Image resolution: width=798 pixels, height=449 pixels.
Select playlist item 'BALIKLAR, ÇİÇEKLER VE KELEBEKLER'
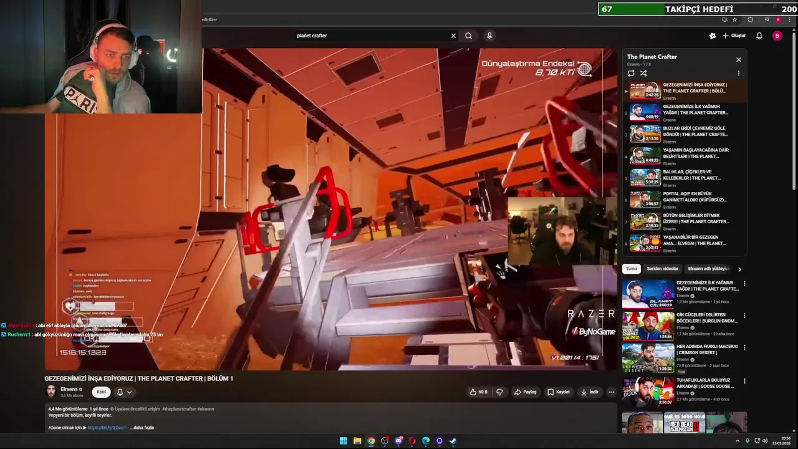(x=685, y=178)
